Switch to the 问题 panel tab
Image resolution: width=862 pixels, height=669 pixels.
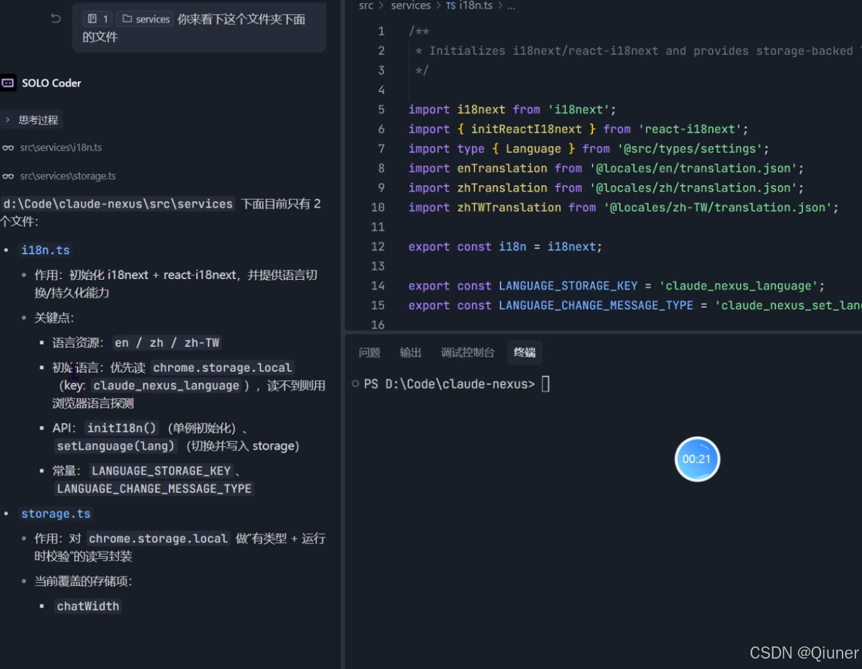click(x=369, y=352)
